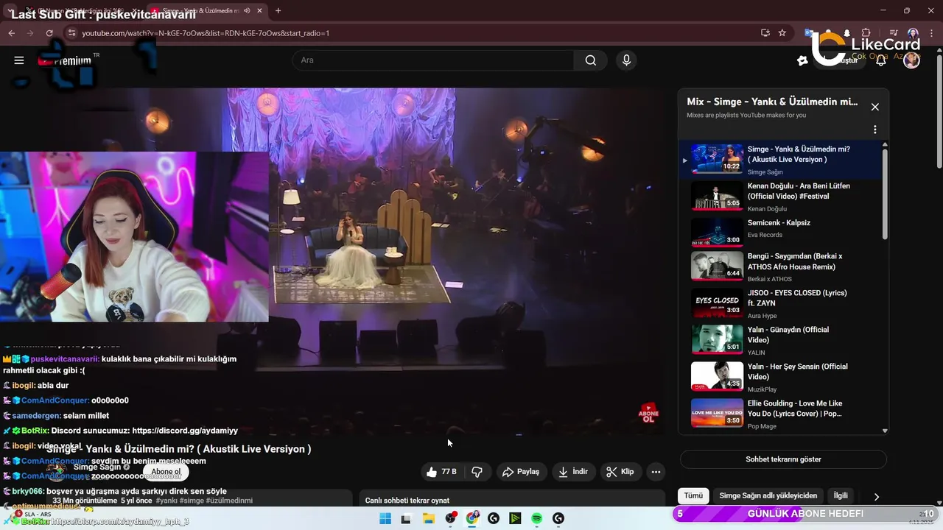Click Canlı sohbeti tekrar oynat text
Viewport: 943px width, 530px height.
[x=407, y=501]
